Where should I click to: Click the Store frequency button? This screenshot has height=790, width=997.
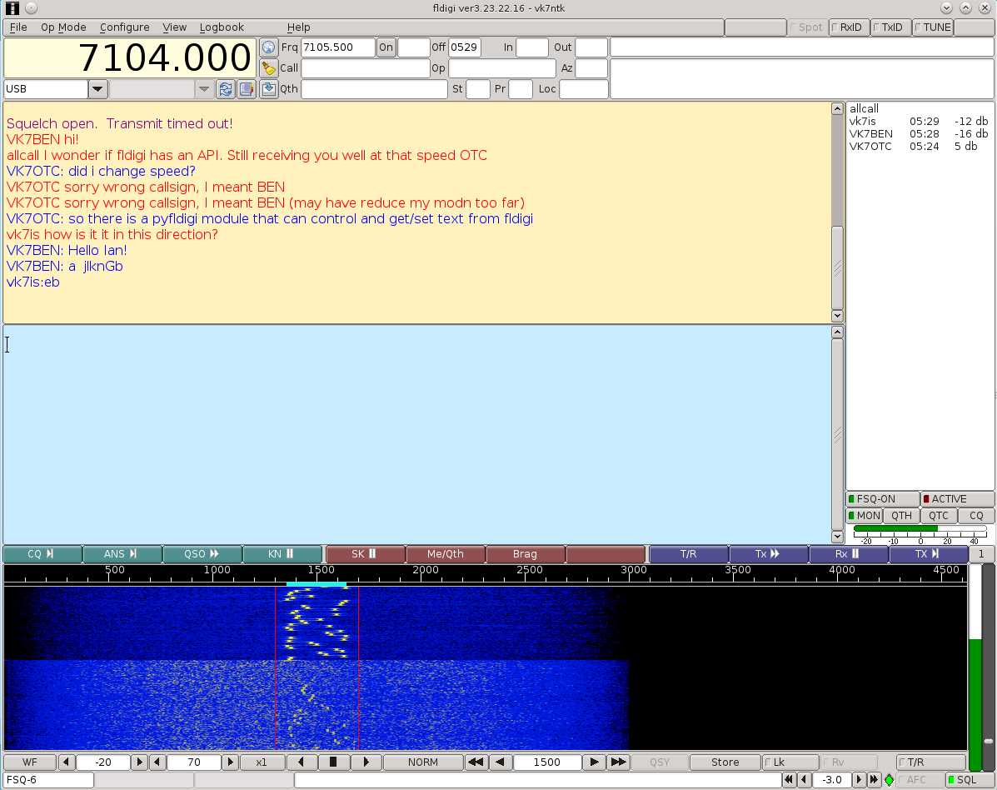(x=725, y=762)
